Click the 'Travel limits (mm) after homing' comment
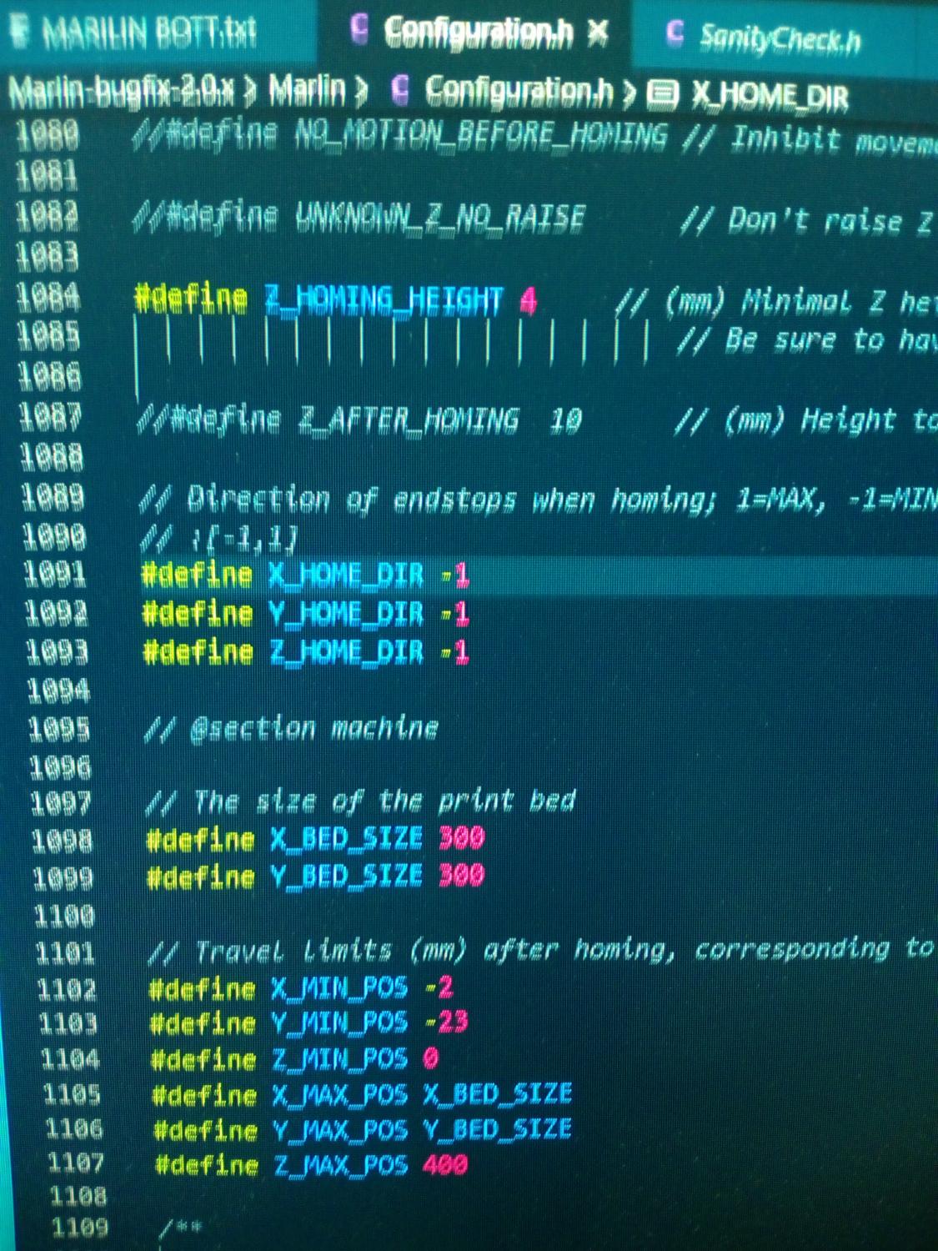 [x=542, y=950]
